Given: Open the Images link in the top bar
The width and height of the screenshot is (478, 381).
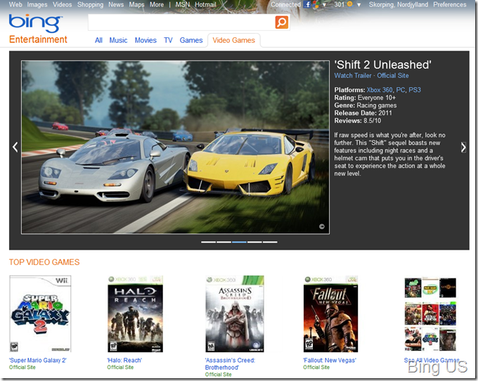Looking at the screenshot, I should point(37,5).
